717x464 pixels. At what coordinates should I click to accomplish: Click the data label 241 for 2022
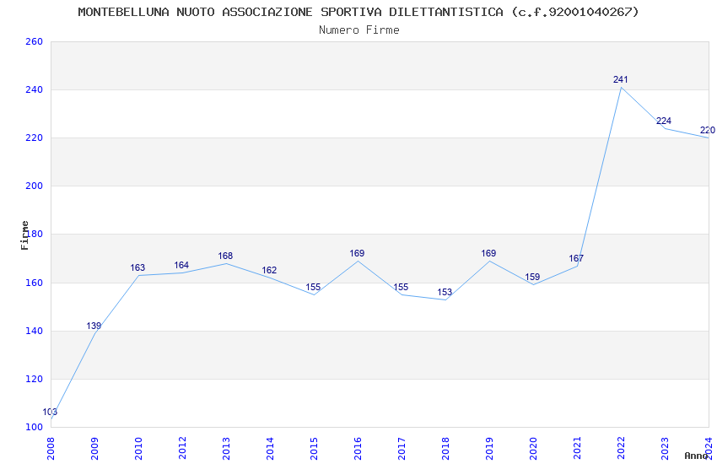click(621, 79)
